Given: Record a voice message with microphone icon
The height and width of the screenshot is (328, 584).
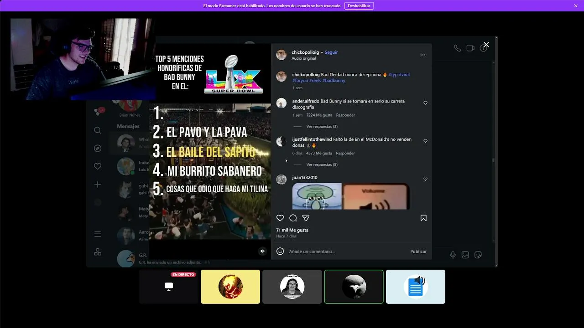Looking at the screenshot, I should coord(453,255).
